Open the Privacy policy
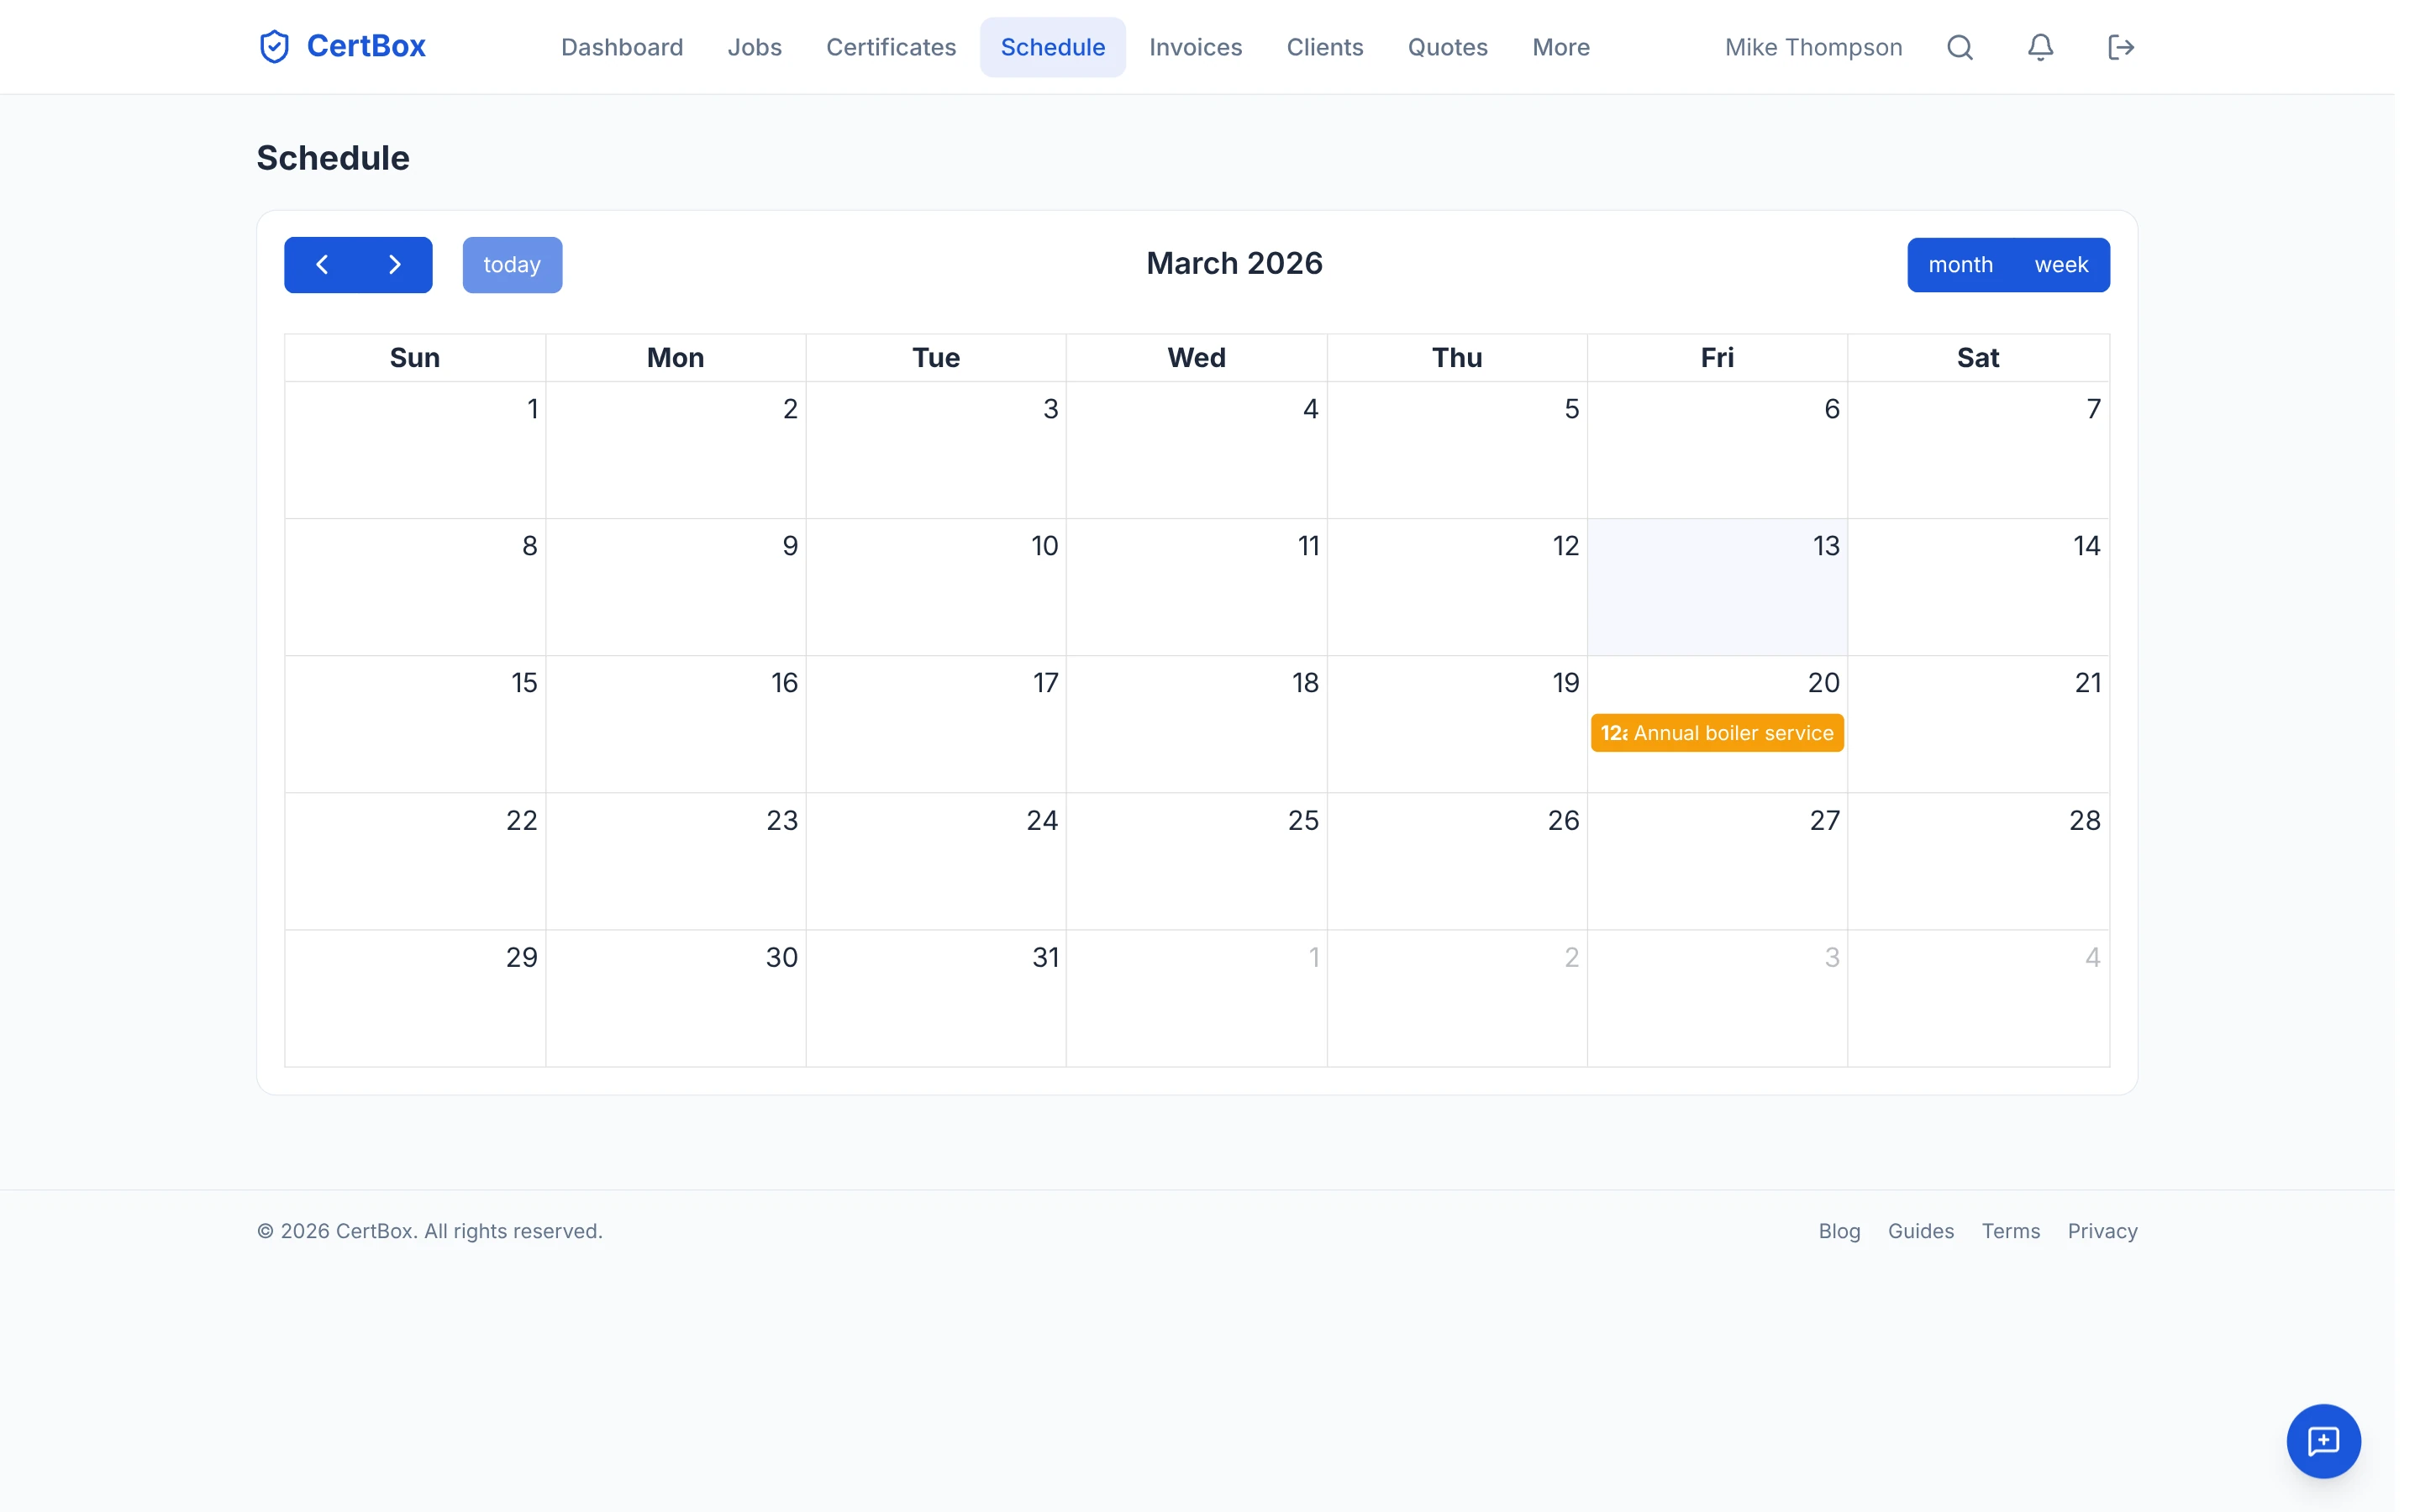The height and width of the screenshot is (1512, 2420). pos(2102,1231)
